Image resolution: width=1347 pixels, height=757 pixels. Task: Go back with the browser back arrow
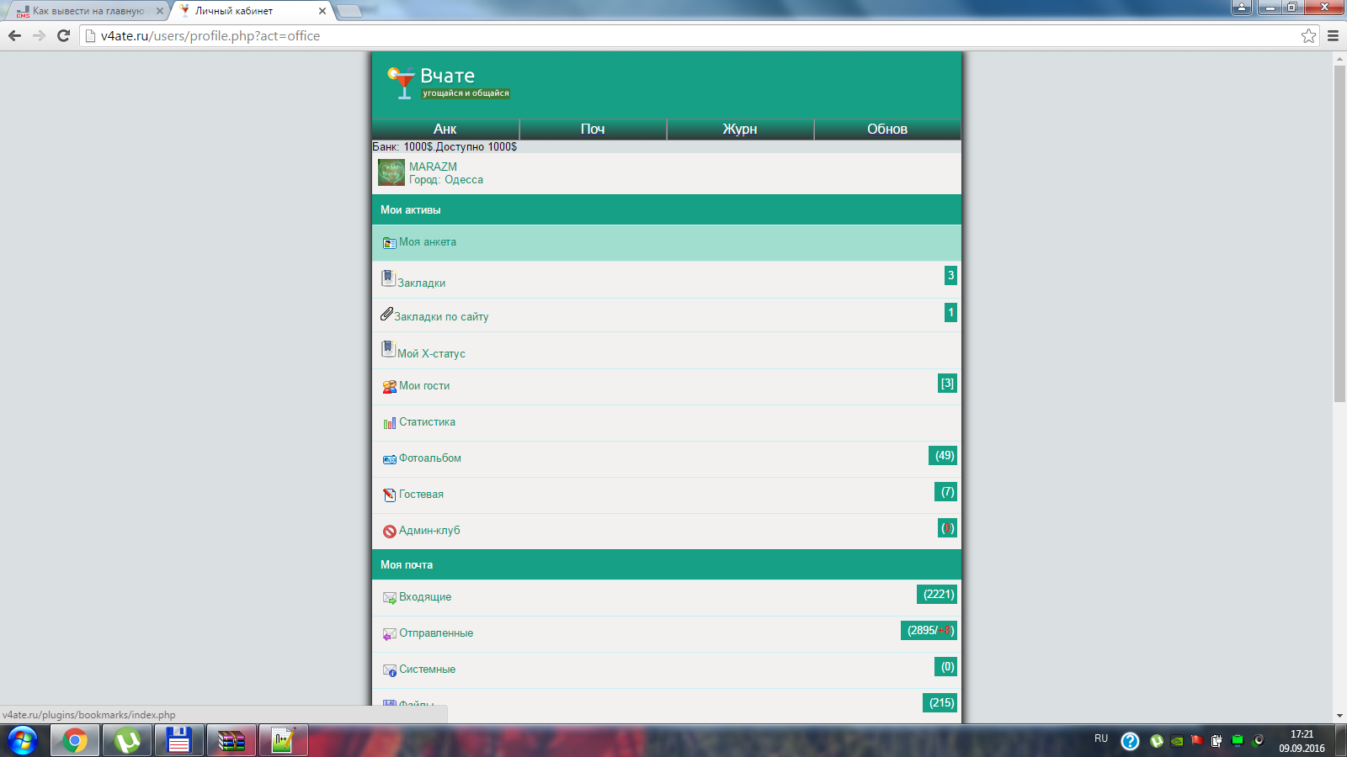(14, 35)
